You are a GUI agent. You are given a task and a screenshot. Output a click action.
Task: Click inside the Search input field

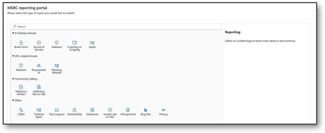pos(116,27)
